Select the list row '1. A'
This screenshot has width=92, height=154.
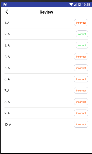click(46, 23)
